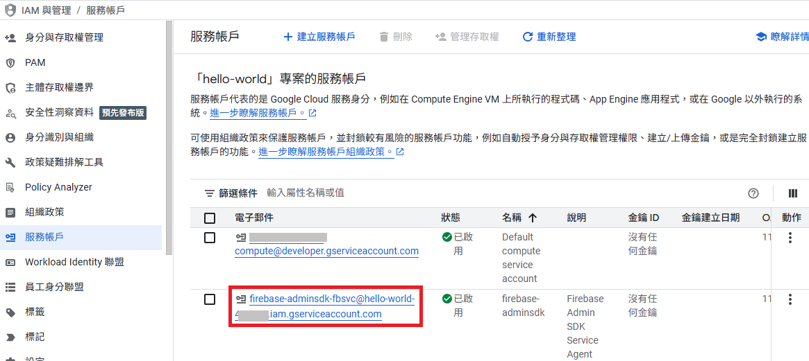The width and height of the screenshot is (809, 361).
Task: Click the 篩選條件 filter icon
Action: (209, 193)
